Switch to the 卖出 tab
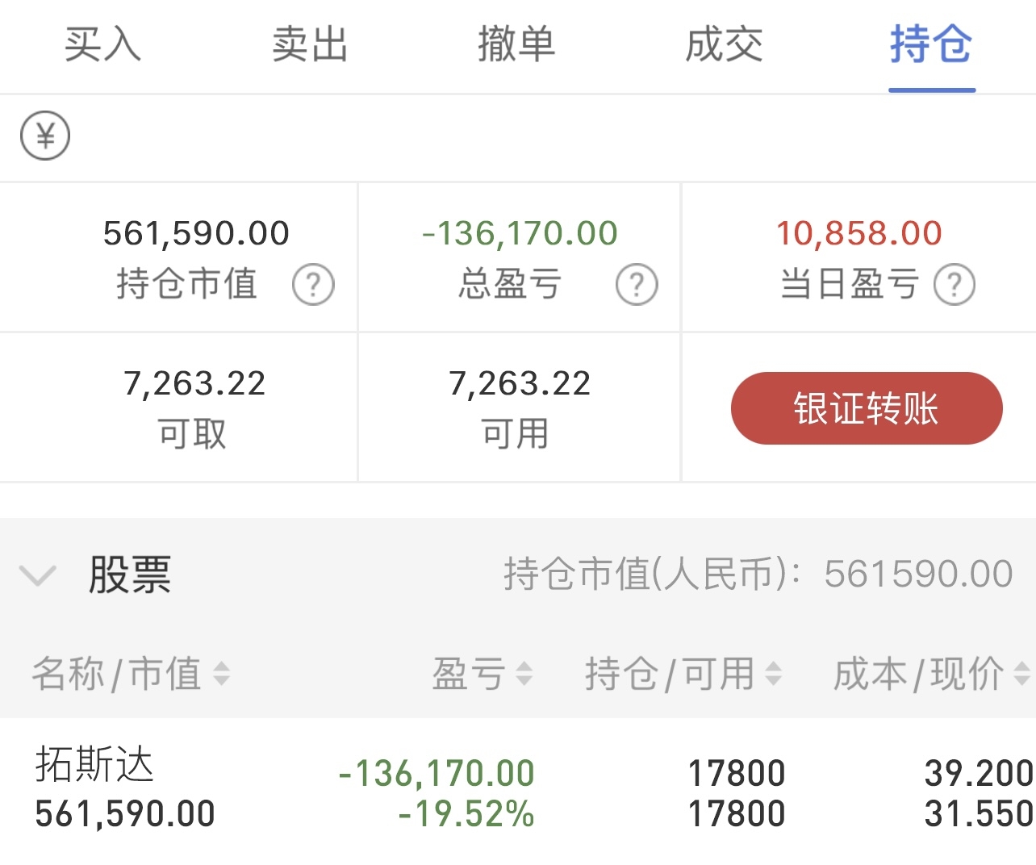The height and width of the screenshot is (865, 1036). tap(310, 44)
